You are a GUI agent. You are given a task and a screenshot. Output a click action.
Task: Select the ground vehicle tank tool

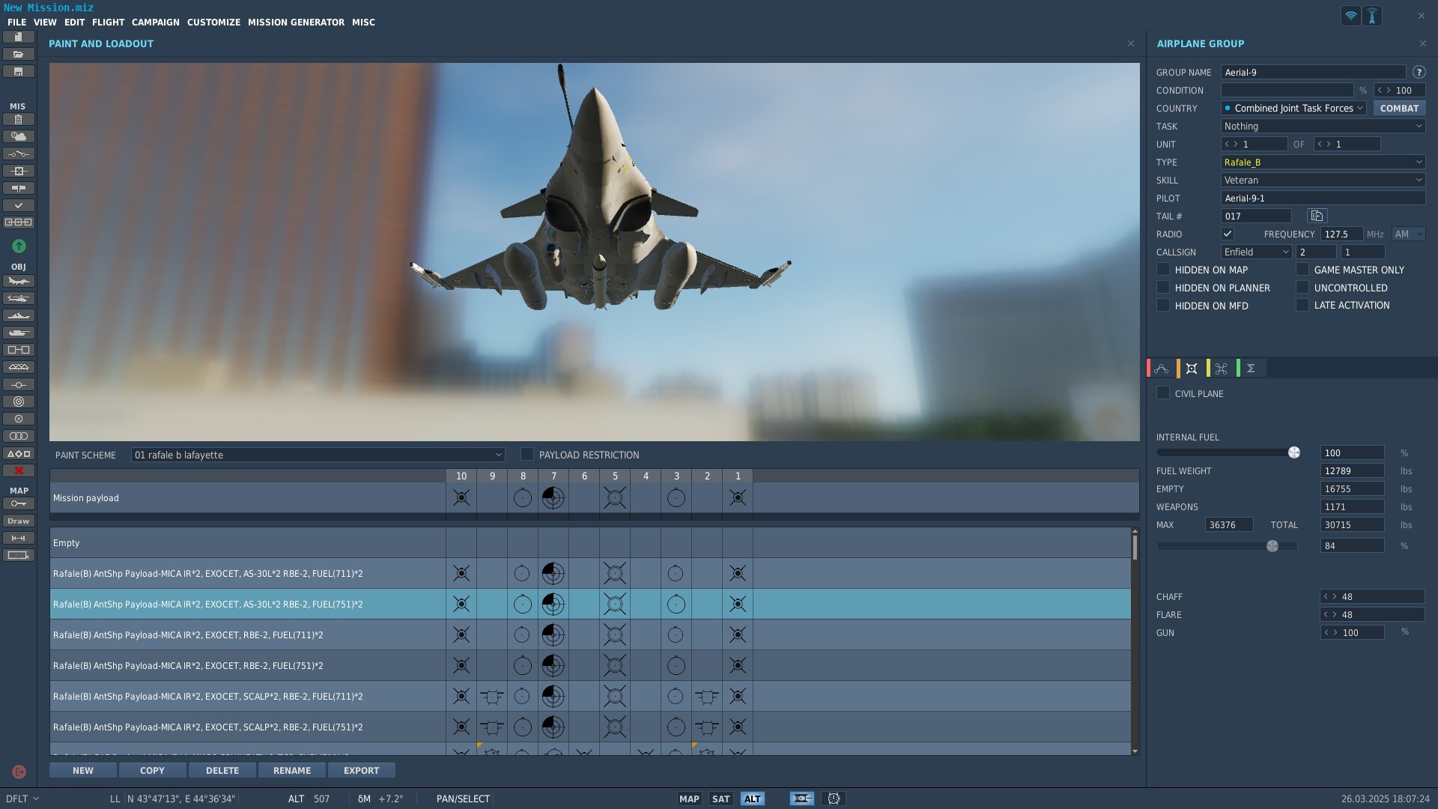tap(19, 333)
